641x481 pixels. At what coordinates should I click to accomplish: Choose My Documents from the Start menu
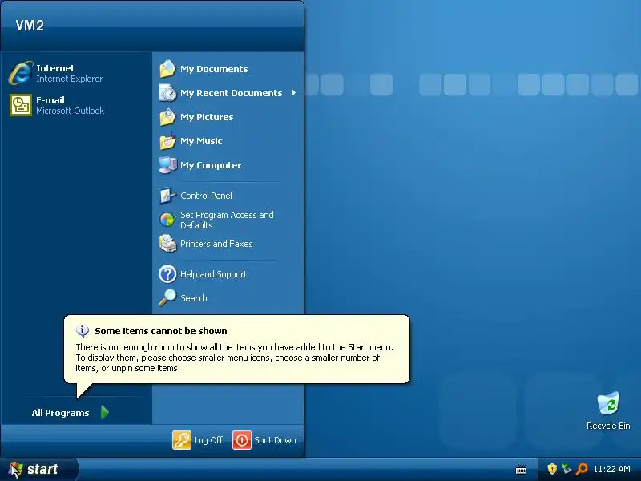click(214, 69)
